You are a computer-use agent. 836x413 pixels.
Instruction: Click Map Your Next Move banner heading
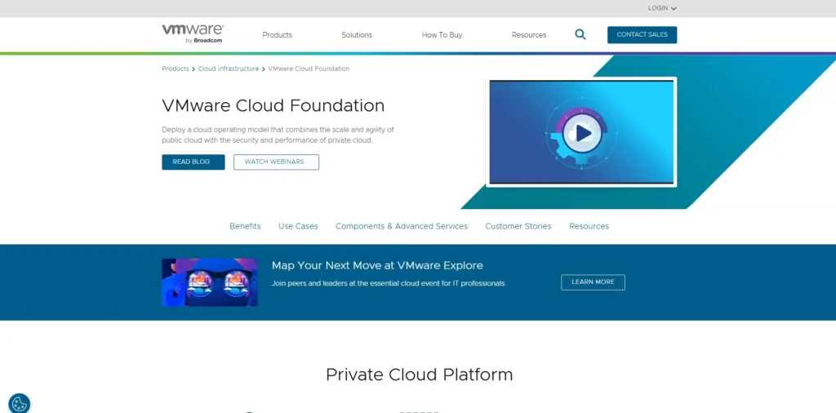[377, 265]
